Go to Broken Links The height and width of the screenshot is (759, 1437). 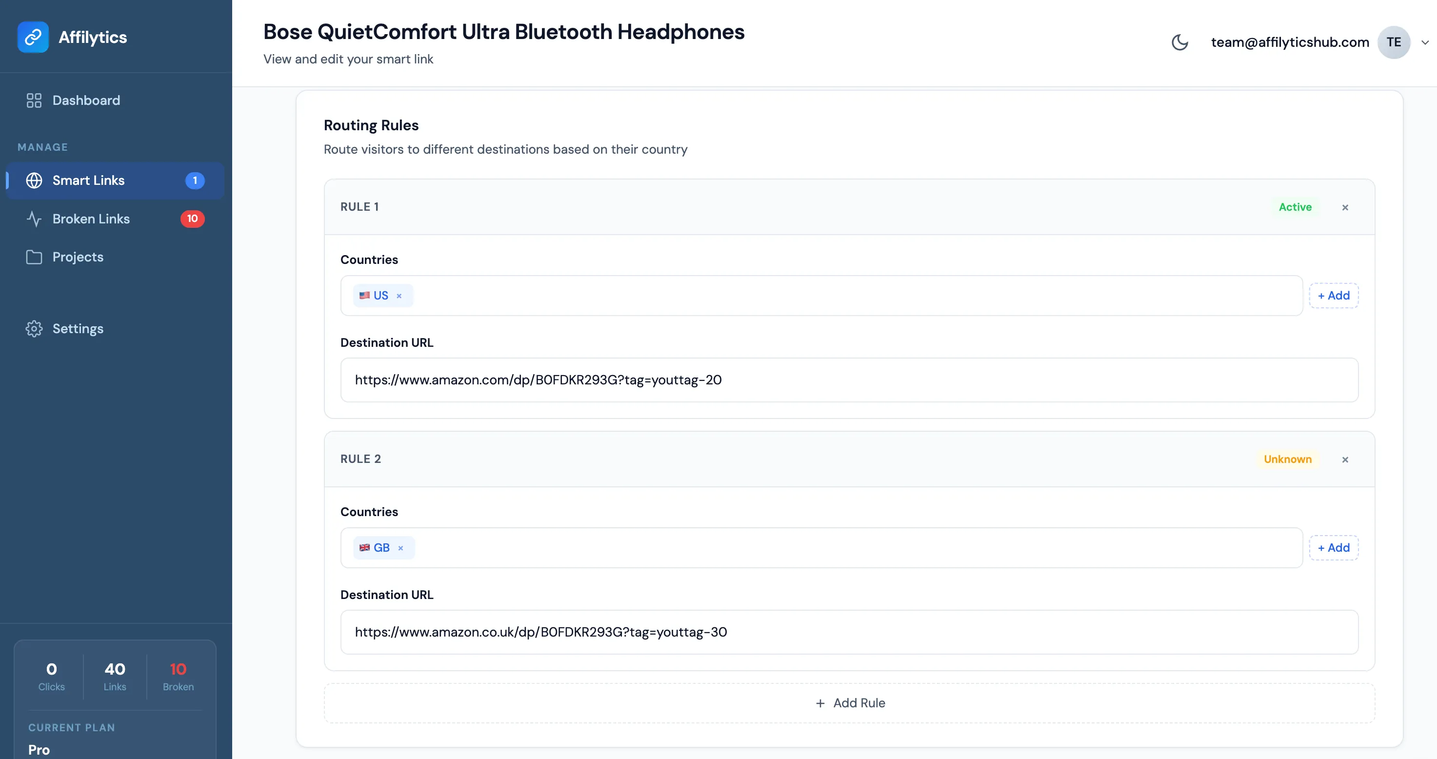(116, 219)
